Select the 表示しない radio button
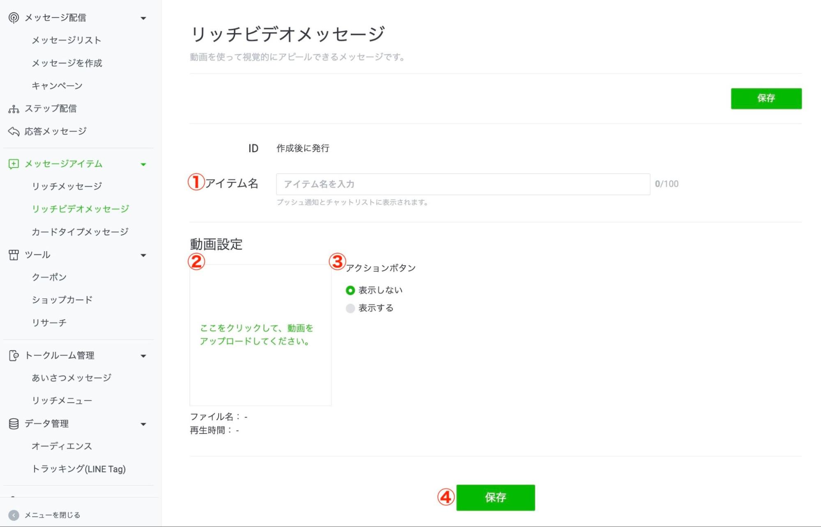821x527 pixels. (x=350, y=289)
